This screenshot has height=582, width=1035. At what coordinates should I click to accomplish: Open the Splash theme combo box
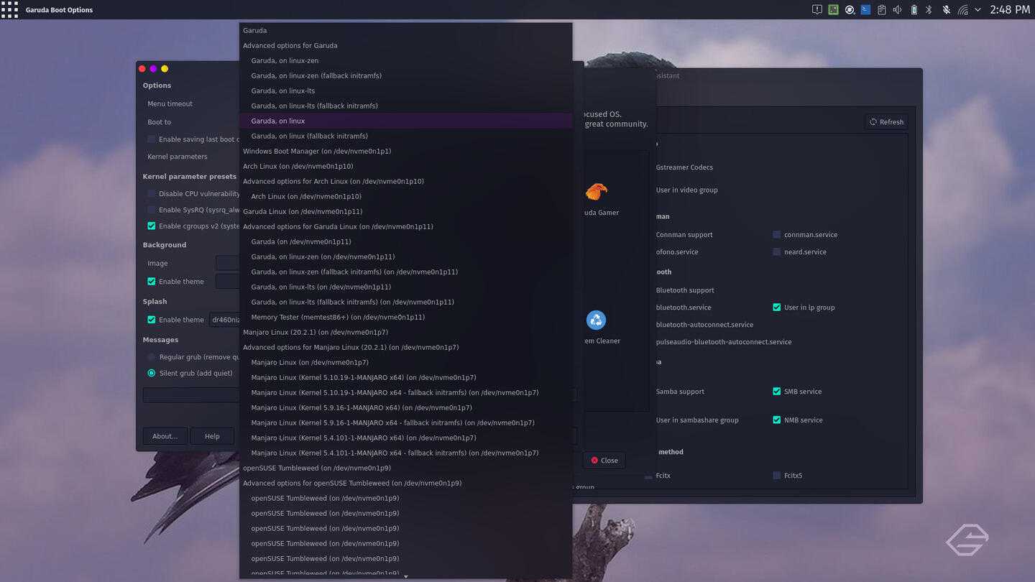click(x=224, y=320)
